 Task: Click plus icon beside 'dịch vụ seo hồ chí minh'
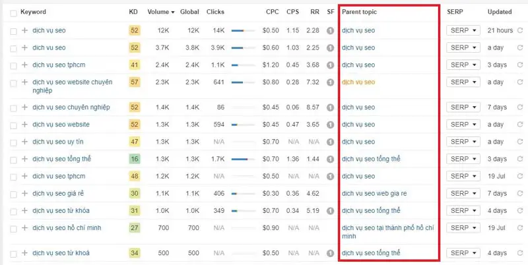click(x=24, y=227)
